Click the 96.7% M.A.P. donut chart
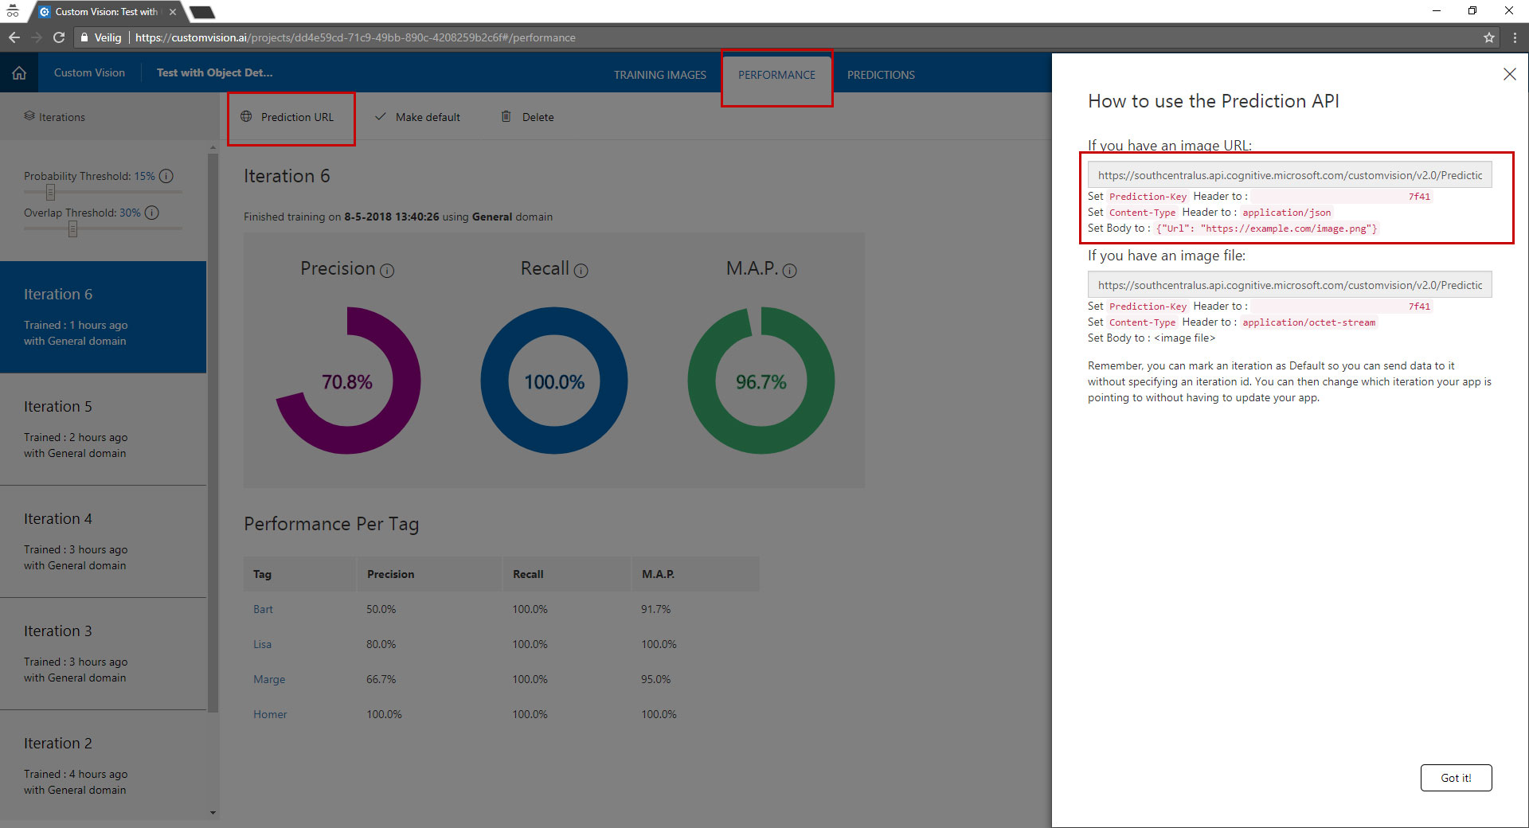Screen dimensions: 1529x828 761,381
